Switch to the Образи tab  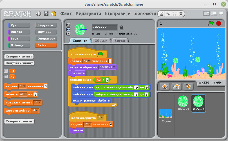(x=101, y=41)
